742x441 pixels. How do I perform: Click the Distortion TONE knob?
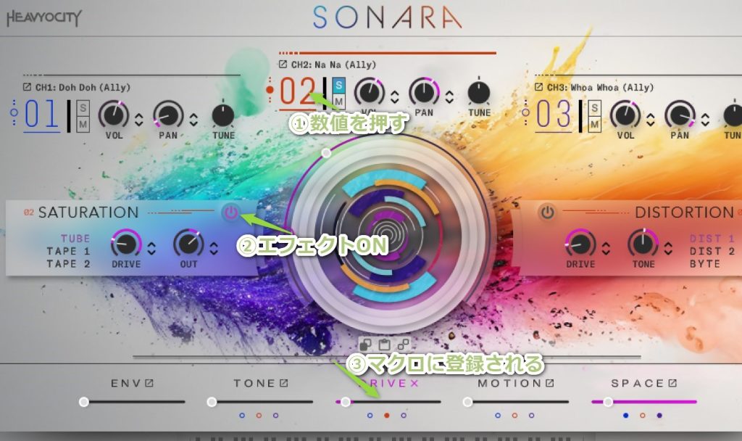(x=642, y=243)
